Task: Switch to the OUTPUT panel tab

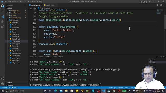Action: tap(41, 57)
